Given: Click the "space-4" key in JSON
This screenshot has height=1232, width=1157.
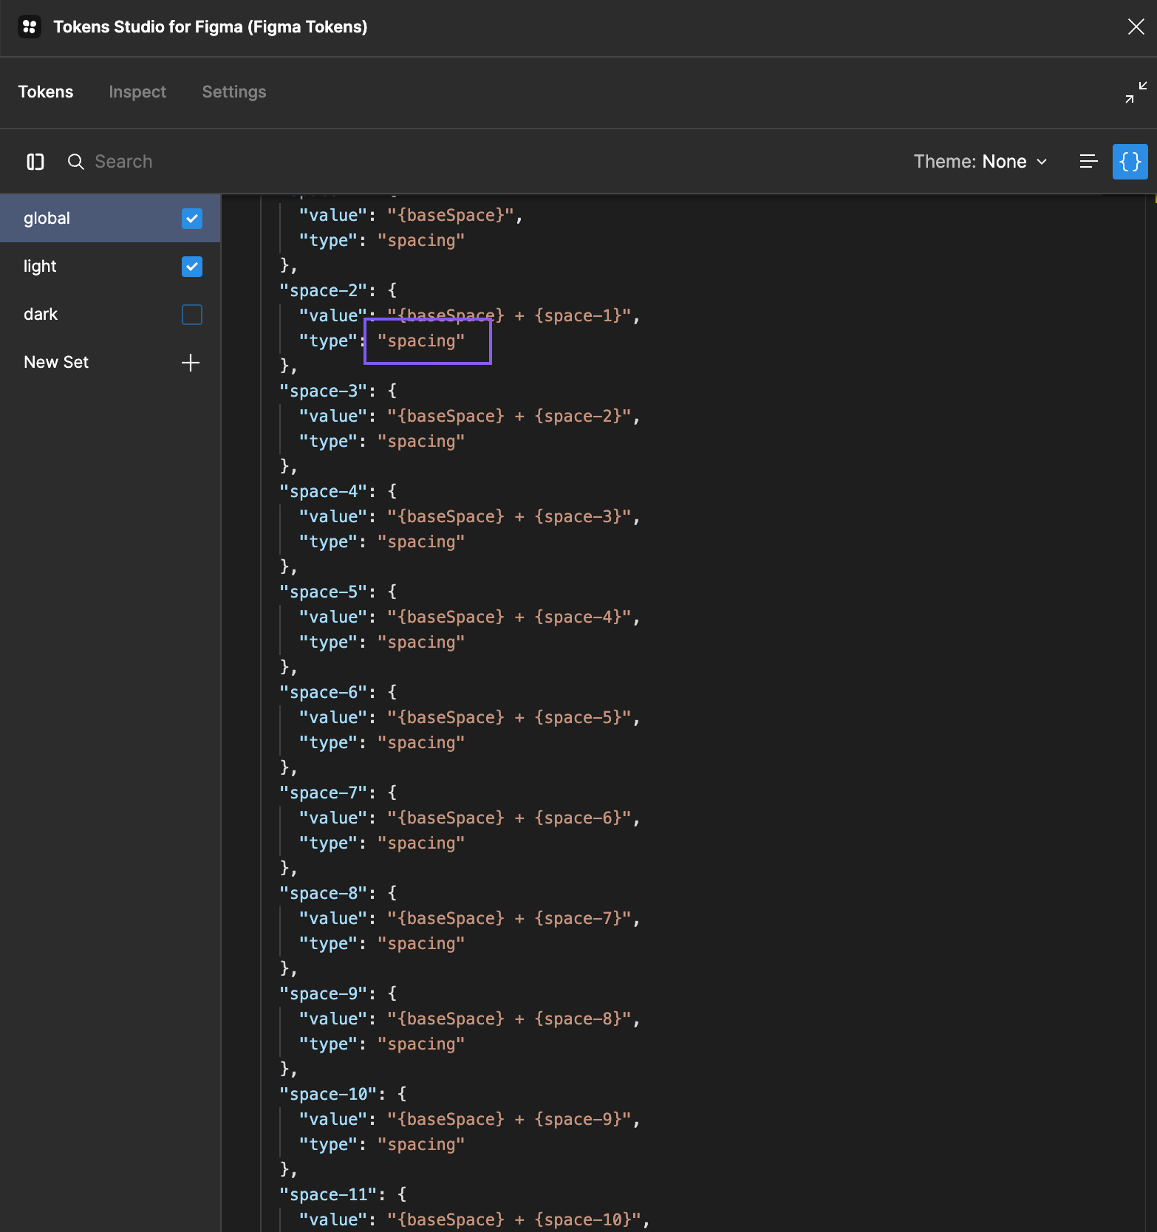Looking at the screenshot, I should coord(323,492).
